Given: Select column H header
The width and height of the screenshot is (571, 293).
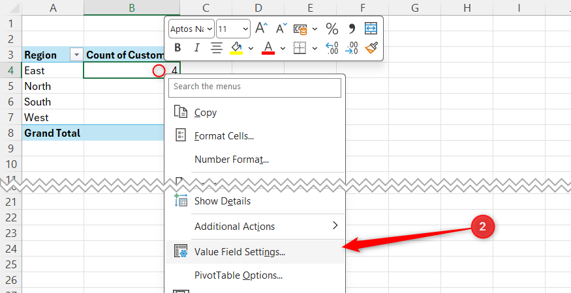Looking at the screenshot, I should [x=467, y=8].
